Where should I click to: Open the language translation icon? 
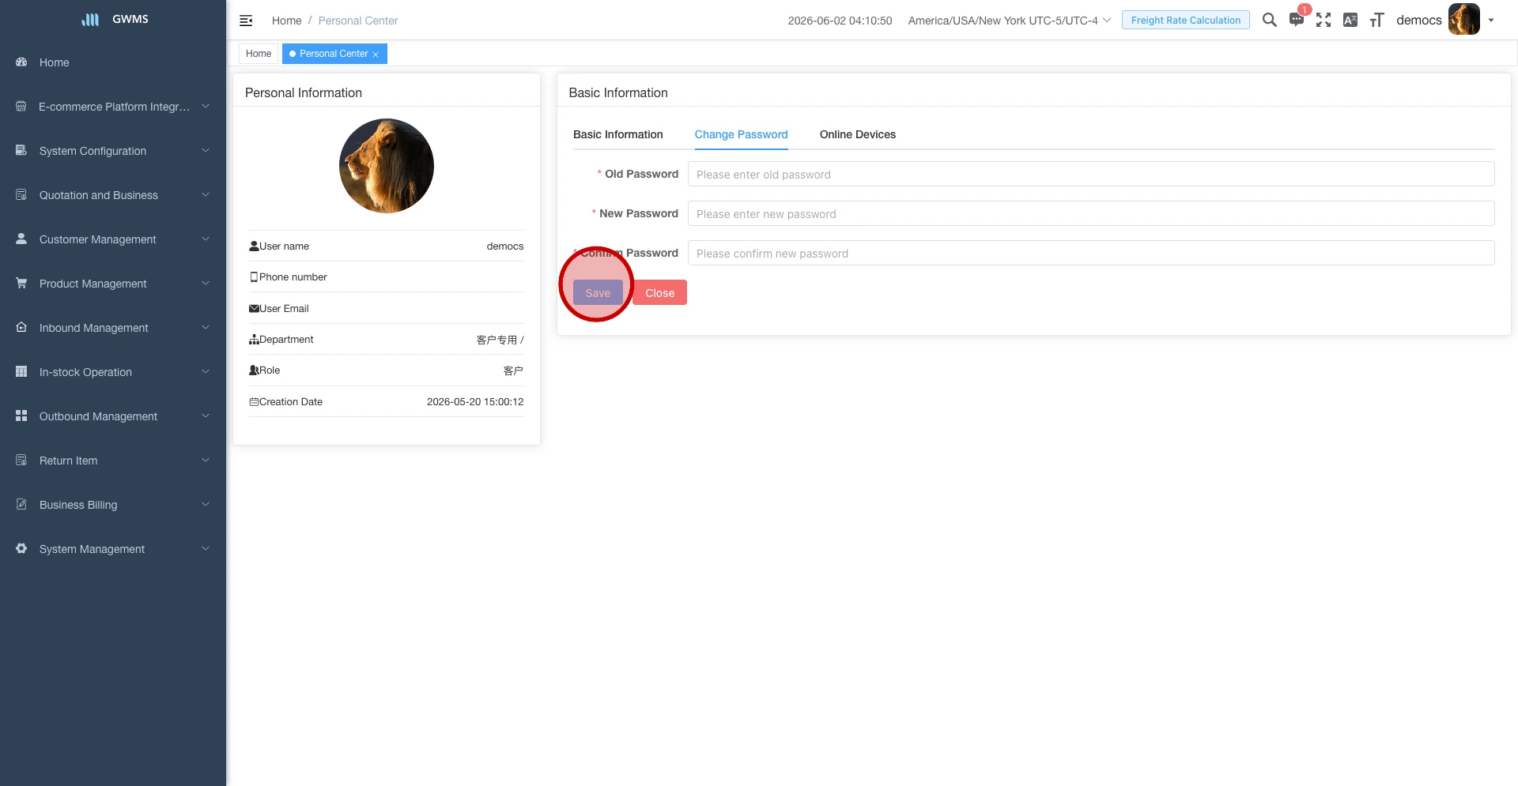pos(1350,20)
